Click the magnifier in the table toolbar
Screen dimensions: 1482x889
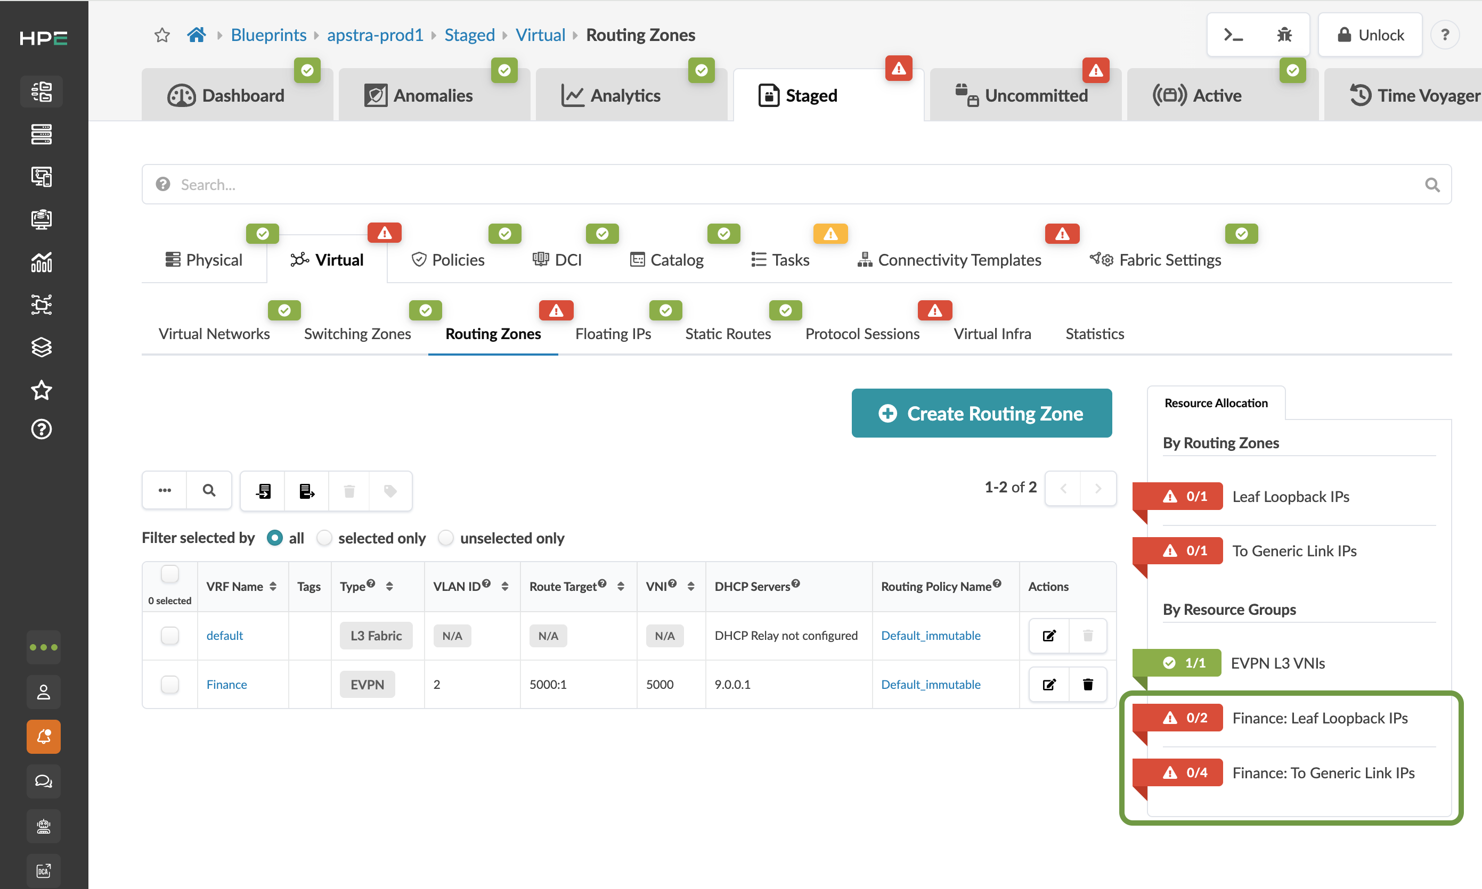(x=209, y=491)
